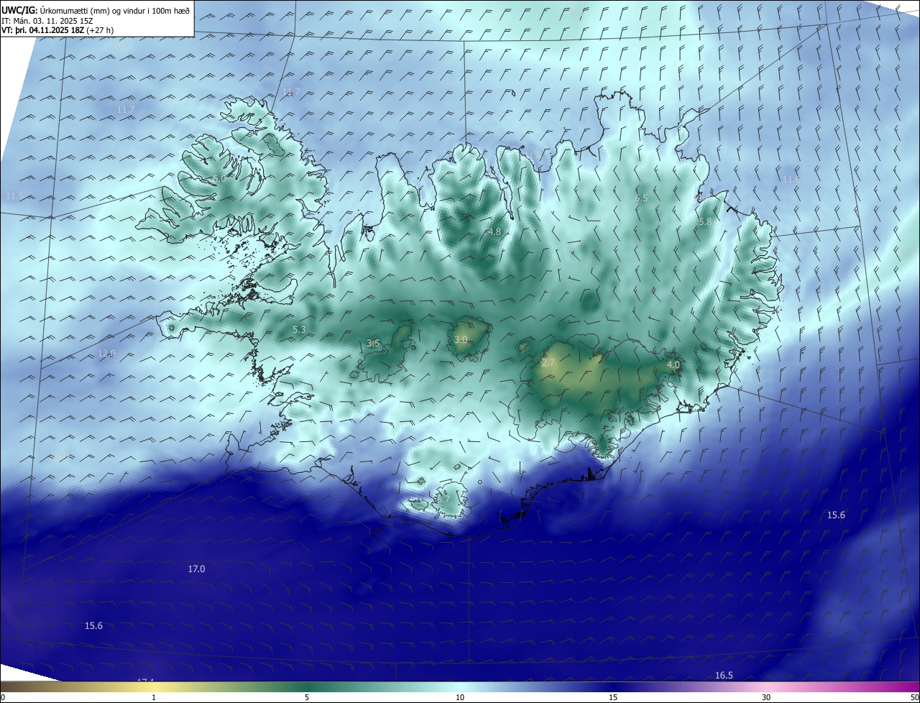Screen dimensions: 920x703
Task: Click the 4.8 value label on the map
Action: pos(494,232)
